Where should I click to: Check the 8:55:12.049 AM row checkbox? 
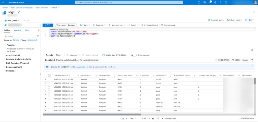click(49, 95)
